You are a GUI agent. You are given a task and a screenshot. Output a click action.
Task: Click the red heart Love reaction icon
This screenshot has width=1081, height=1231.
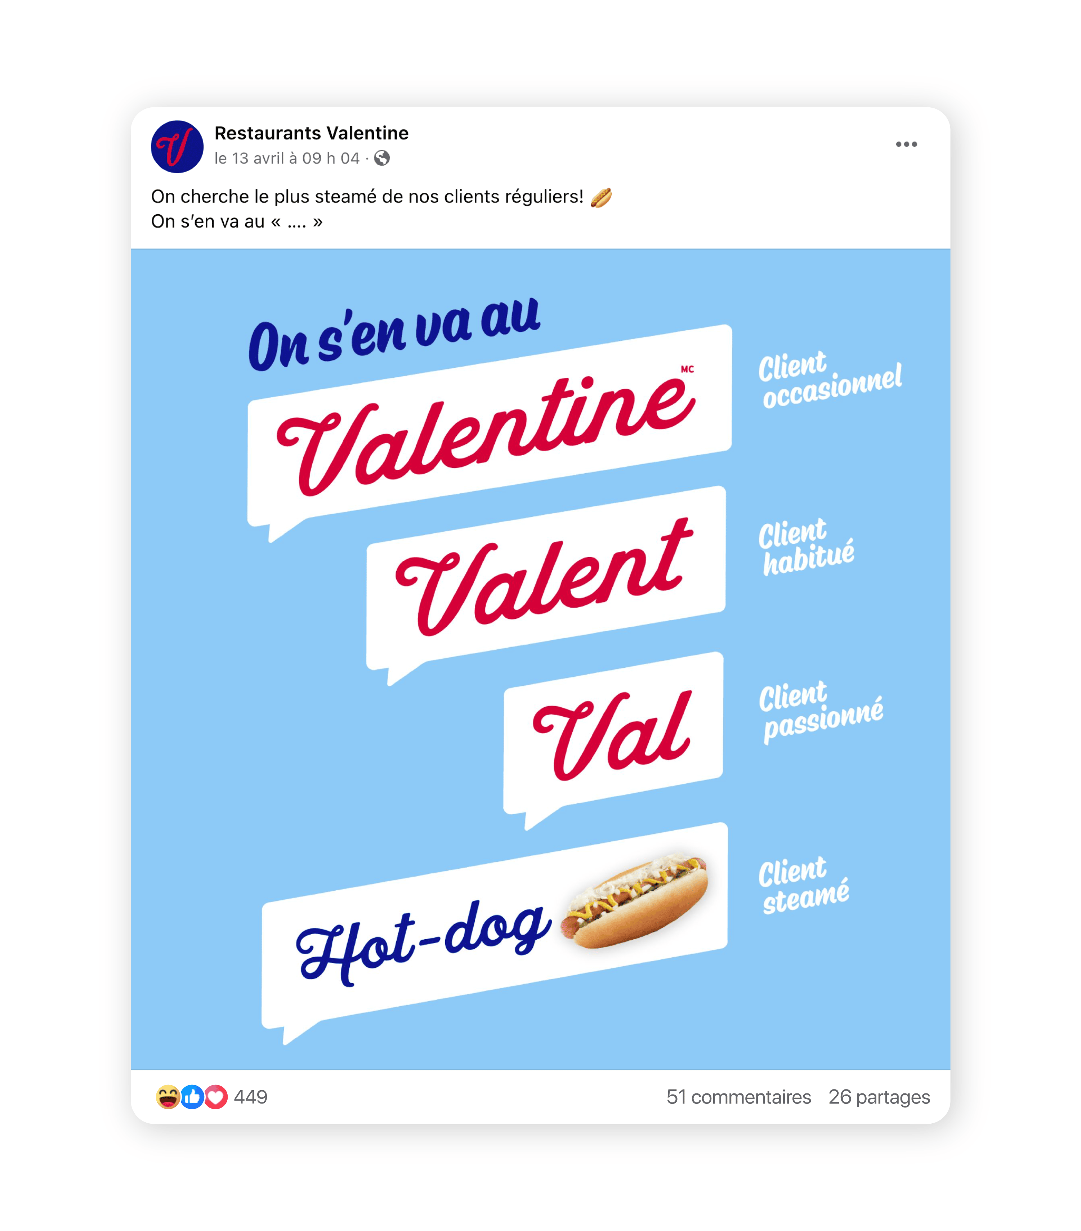(216, 1097)
